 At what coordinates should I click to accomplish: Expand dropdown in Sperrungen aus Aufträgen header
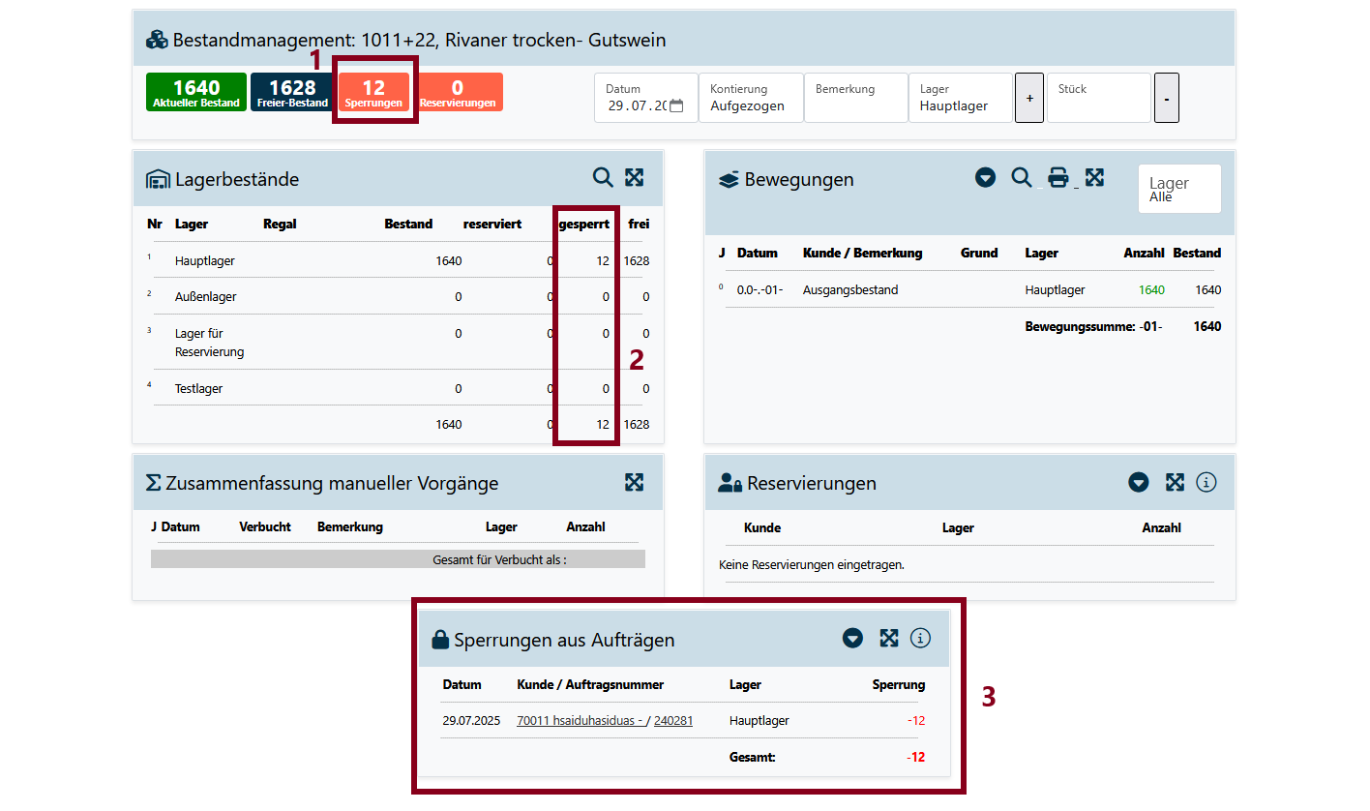point(852,638)
